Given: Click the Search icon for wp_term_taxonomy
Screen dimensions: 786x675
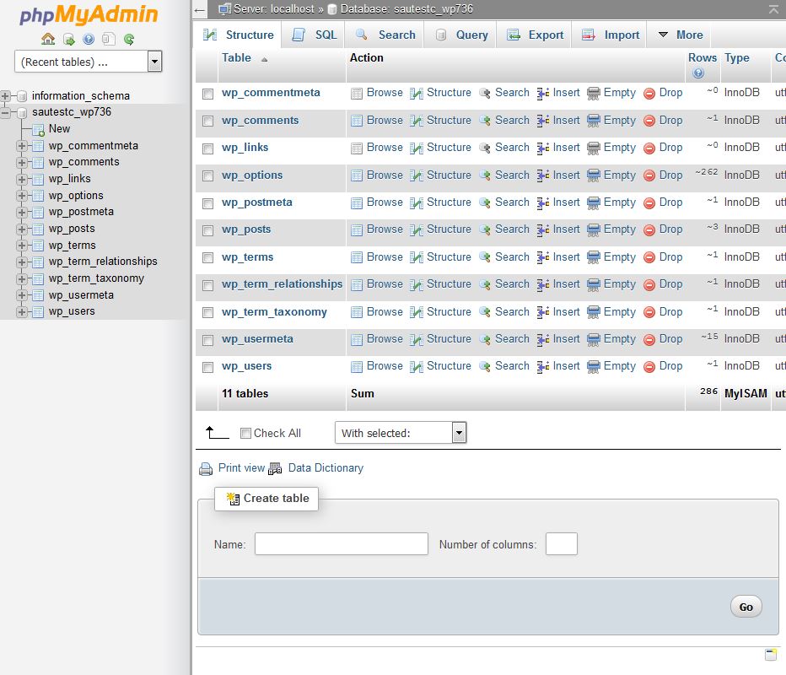Looking at the screenshot, I should tap(485, 312).
